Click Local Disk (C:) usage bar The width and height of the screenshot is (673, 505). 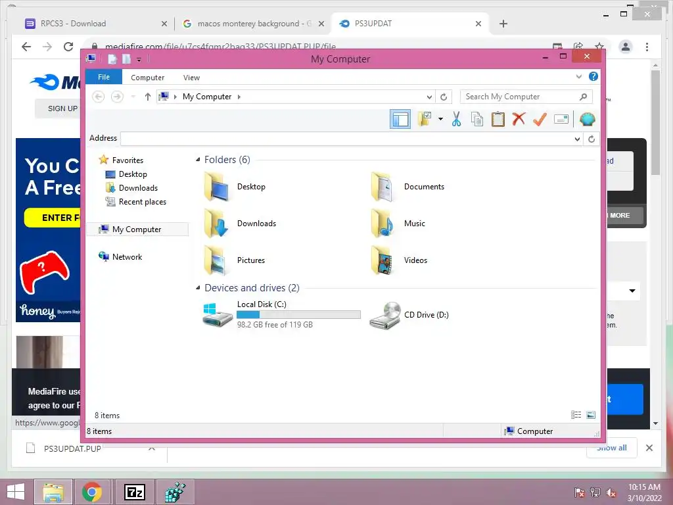pyautogui.click(x=299, y=315)
